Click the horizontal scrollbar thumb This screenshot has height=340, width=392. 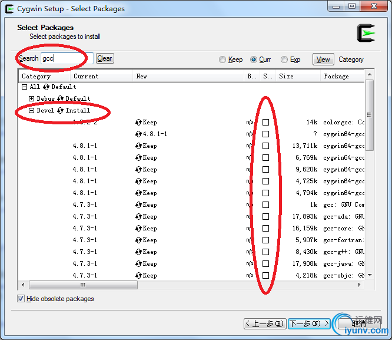click(x=83, y=285)
